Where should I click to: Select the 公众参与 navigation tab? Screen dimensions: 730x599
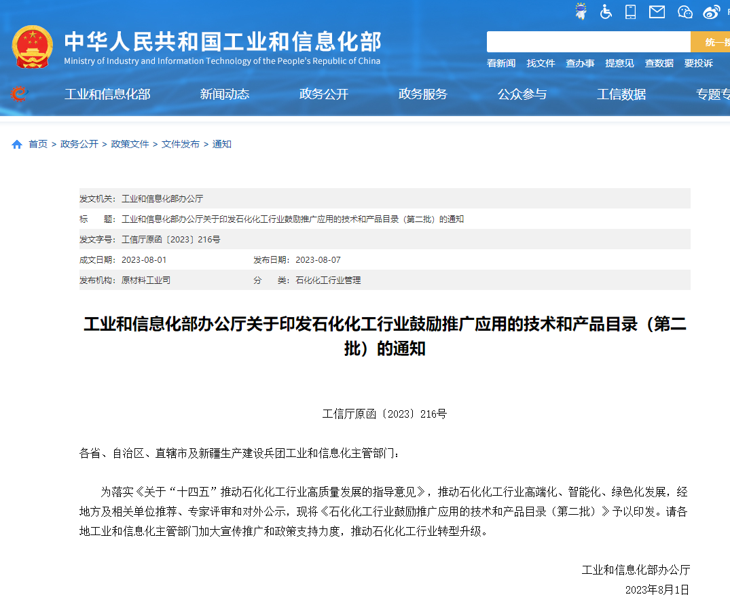[x=522, y=94]
